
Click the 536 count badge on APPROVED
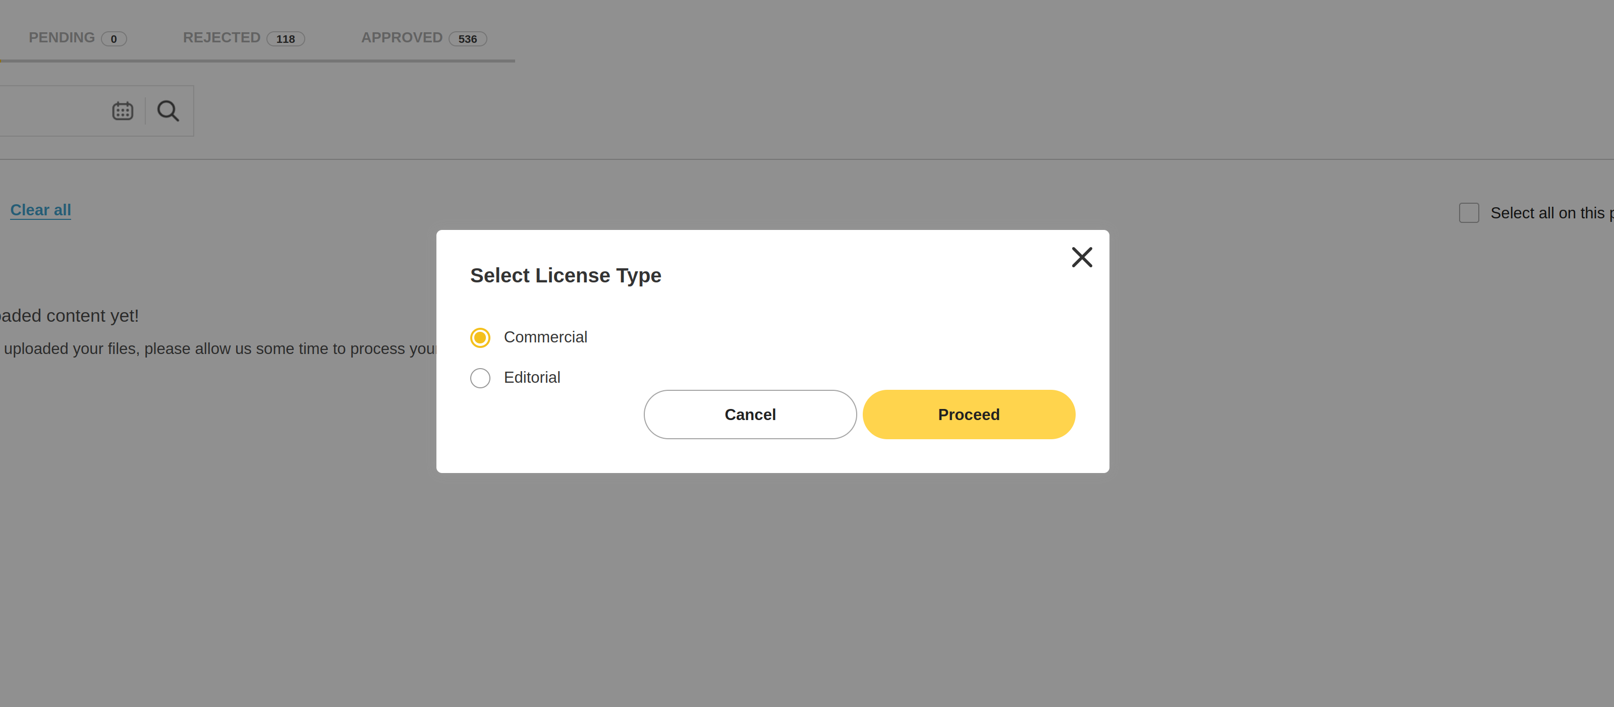(467, 39)
